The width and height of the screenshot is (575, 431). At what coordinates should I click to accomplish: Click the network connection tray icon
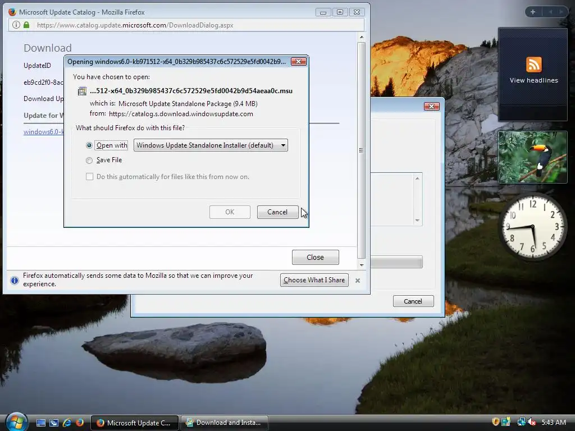(x=521, y=422)
